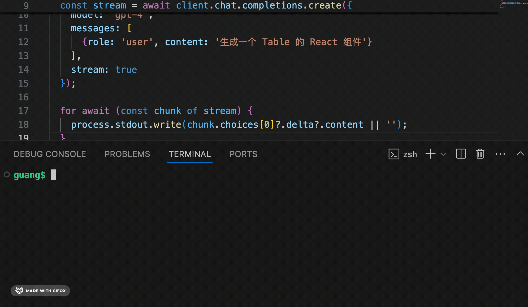Click the zsh terminal label
This screenshot has width=528, height=307.
410,154
